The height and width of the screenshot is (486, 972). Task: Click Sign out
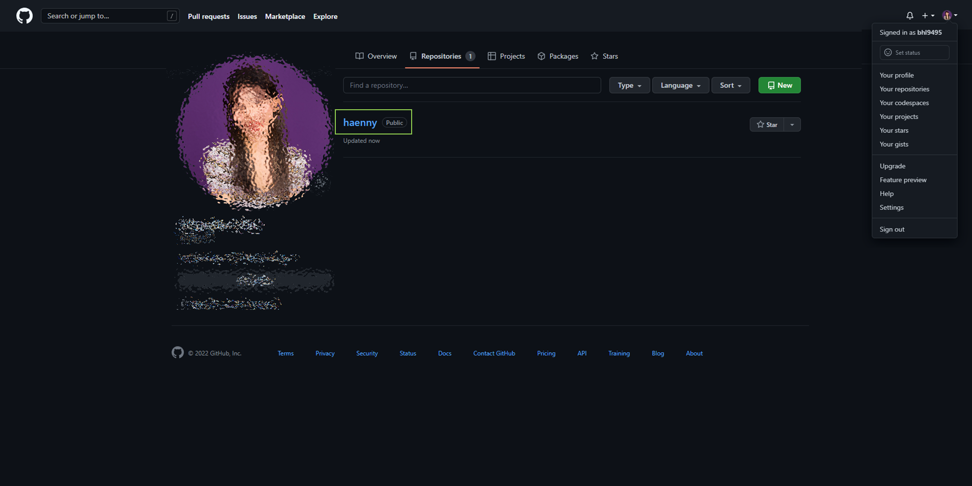(892, 229)
